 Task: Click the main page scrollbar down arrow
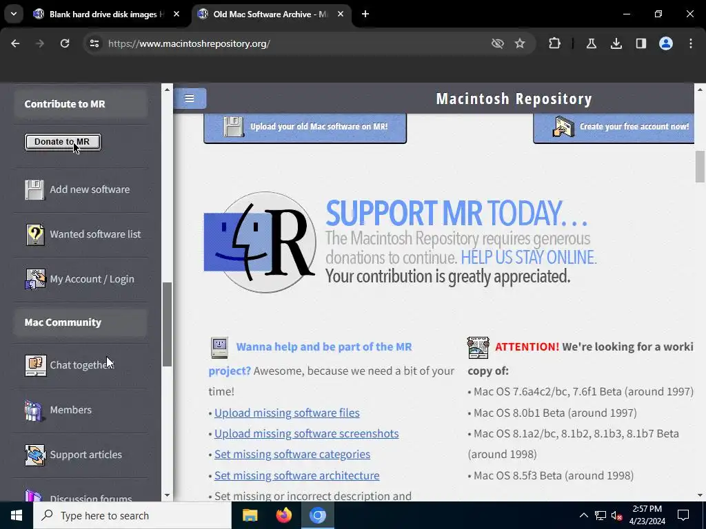(x=700, y=495)
